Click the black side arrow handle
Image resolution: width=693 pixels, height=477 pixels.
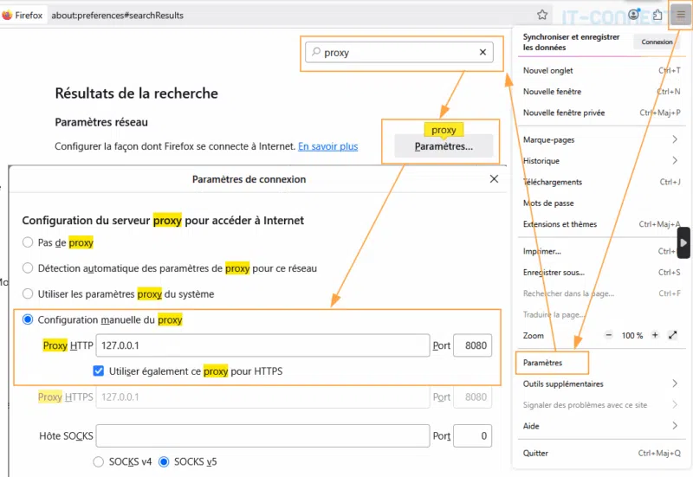(683, 242)
